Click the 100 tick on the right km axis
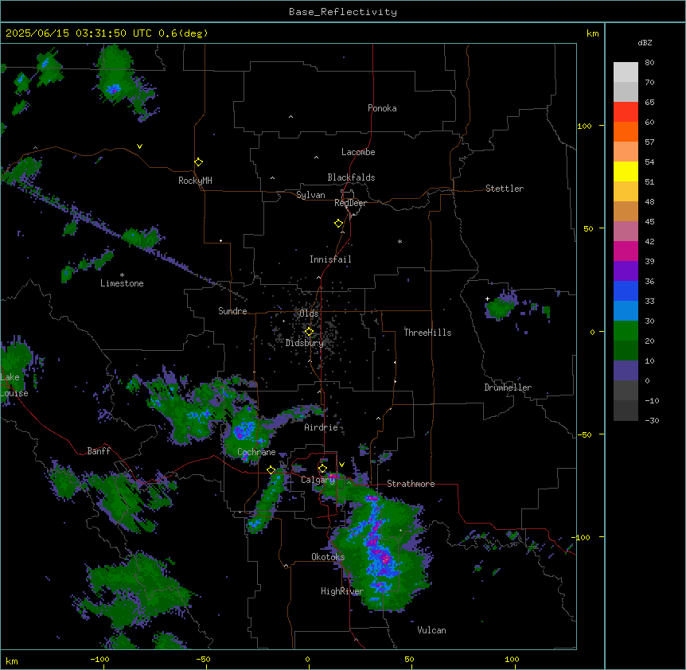The image size is (686, 670). [584, 126]
